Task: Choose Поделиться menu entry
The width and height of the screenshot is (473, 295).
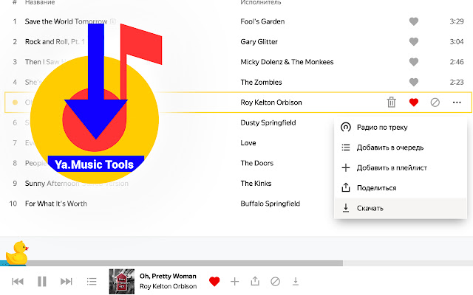Action: click(401, 188)
